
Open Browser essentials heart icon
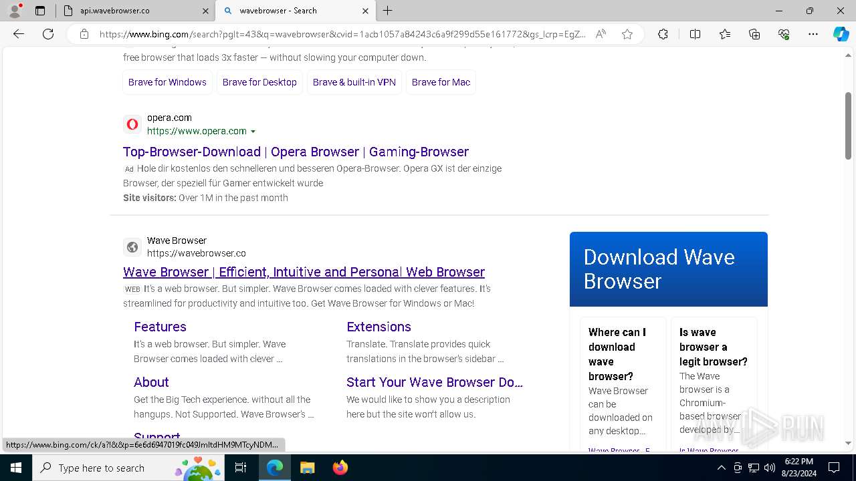tap(784, 34)
